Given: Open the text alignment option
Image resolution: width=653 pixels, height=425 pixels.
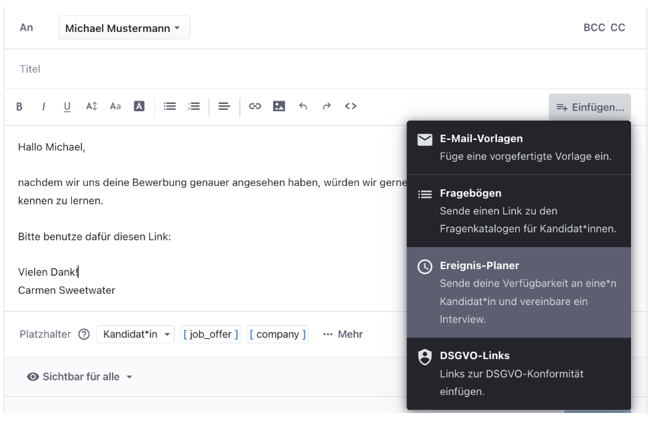Looking at the screenshot, I should (224, 106).
